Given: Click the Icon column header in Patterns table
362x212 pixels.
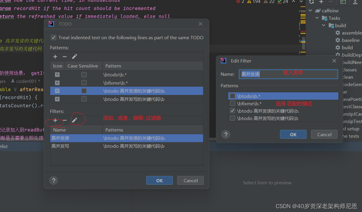Looking at the screenshot, I should (58, 66).
